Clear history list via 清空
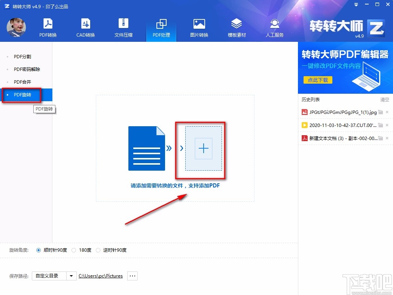The height and width of the screenshot is (295, 393). tap(384, 99)
